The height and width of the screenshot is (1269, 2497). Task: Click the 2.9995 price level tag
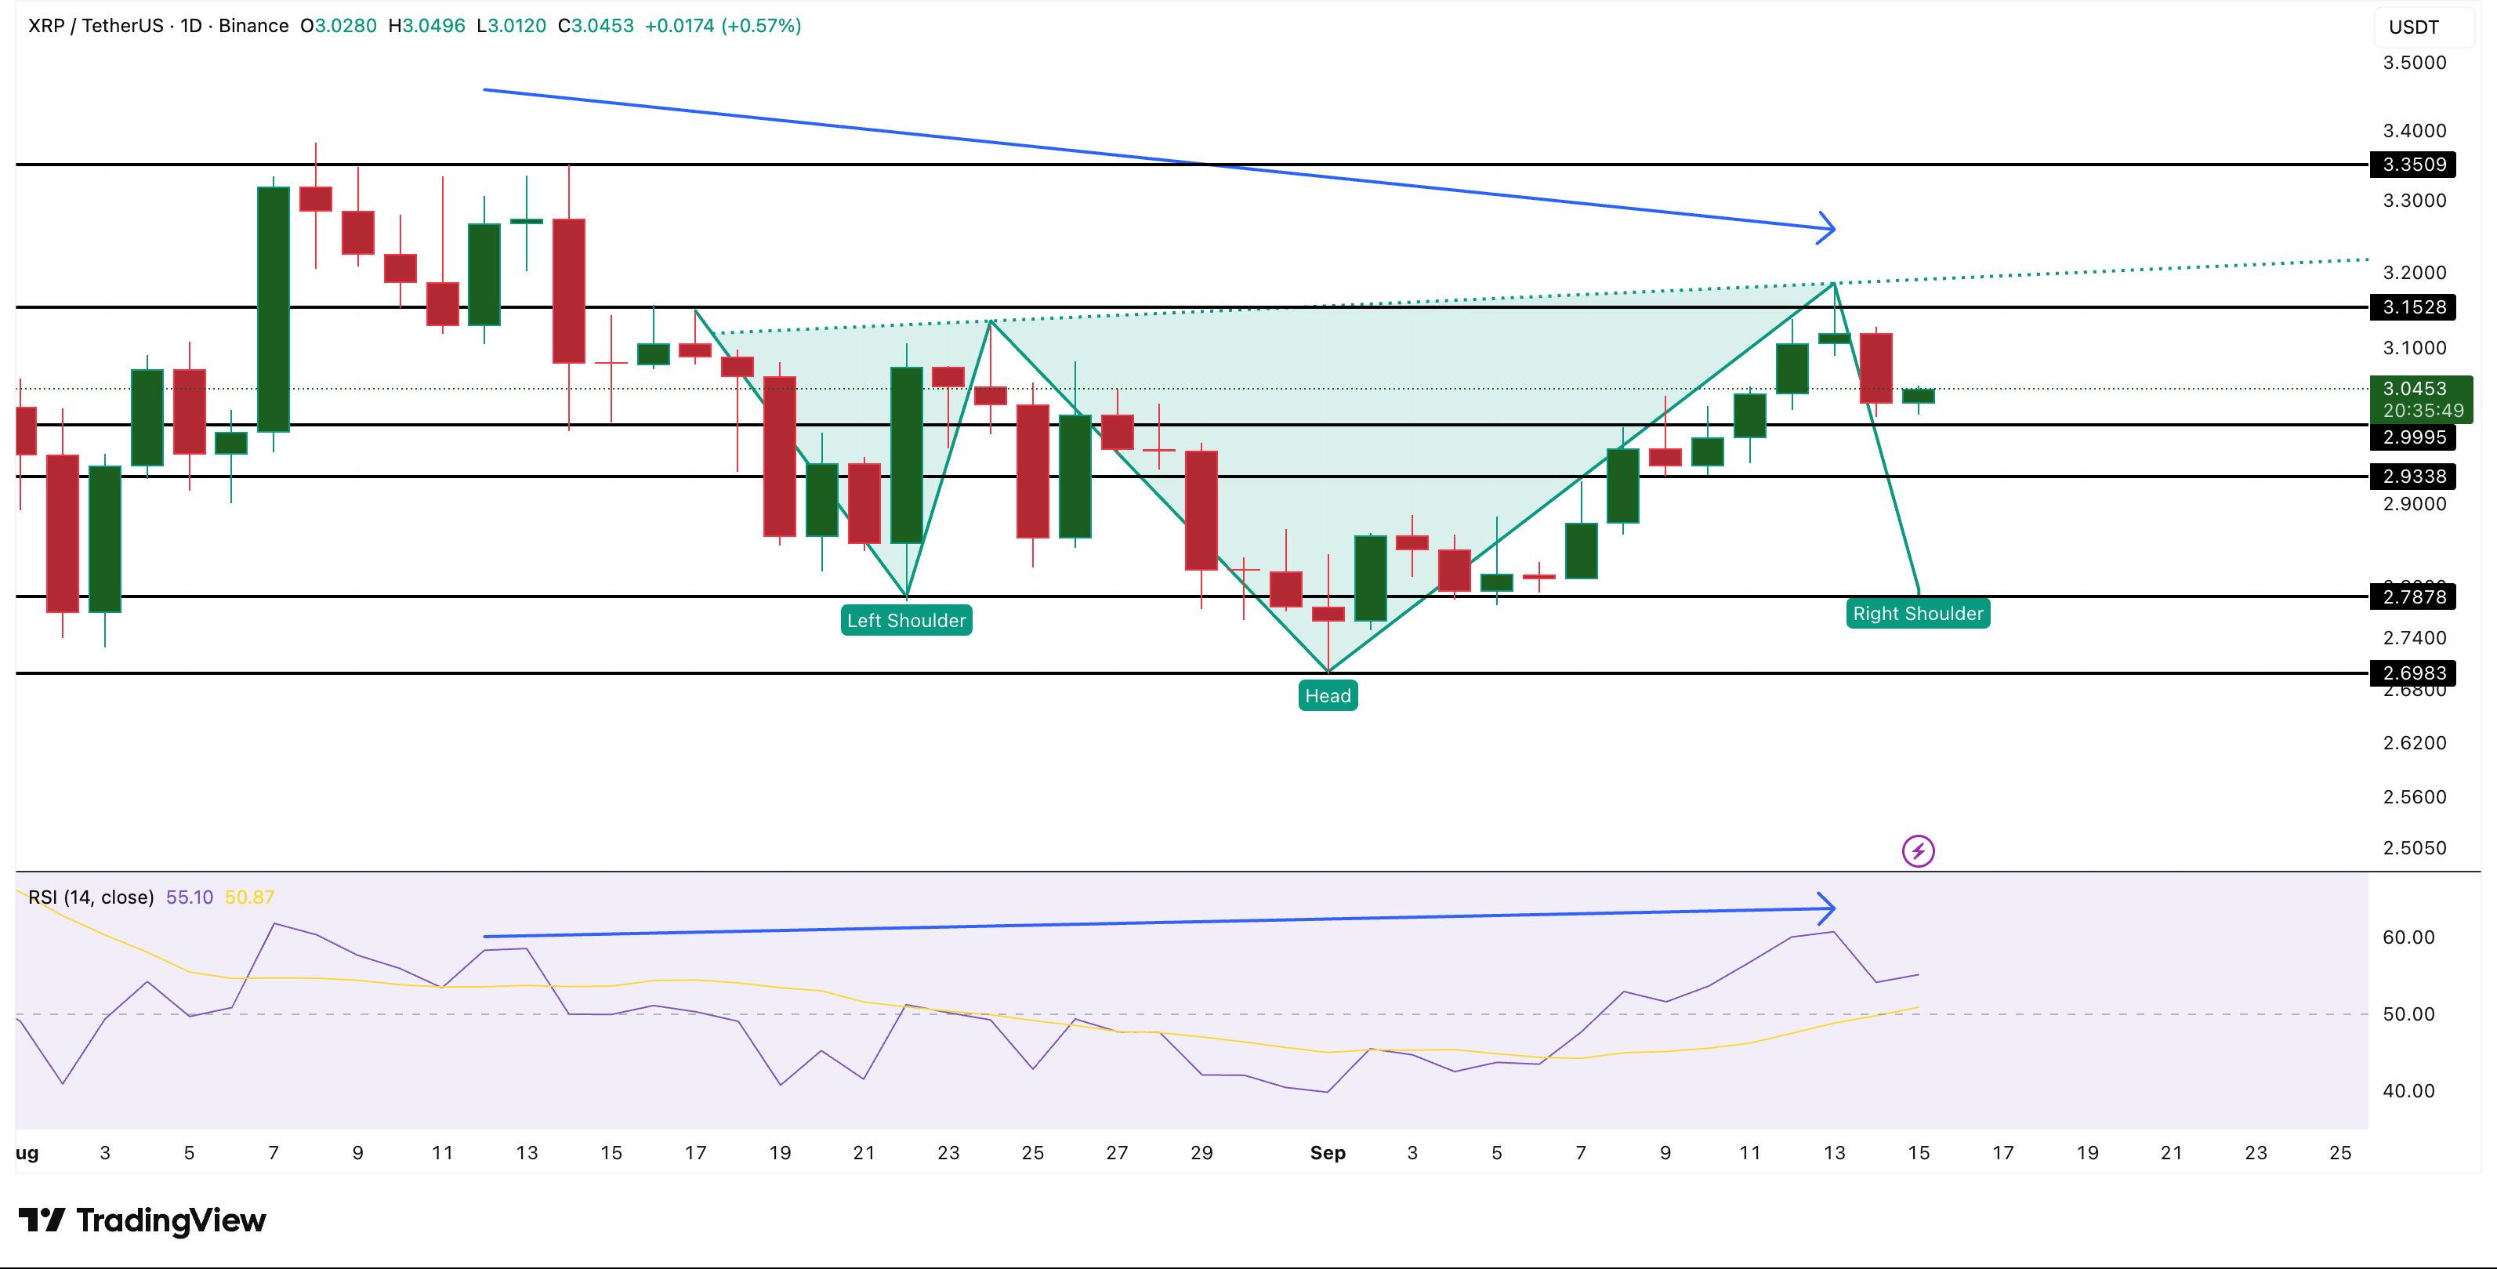tap(2412, 437)
